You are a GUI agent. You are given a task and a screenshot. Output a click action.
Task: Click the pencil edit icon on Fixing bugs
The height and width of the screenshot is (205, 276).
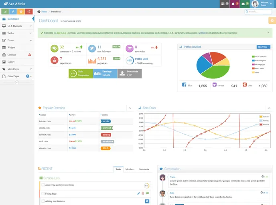(x=139, y=193)
